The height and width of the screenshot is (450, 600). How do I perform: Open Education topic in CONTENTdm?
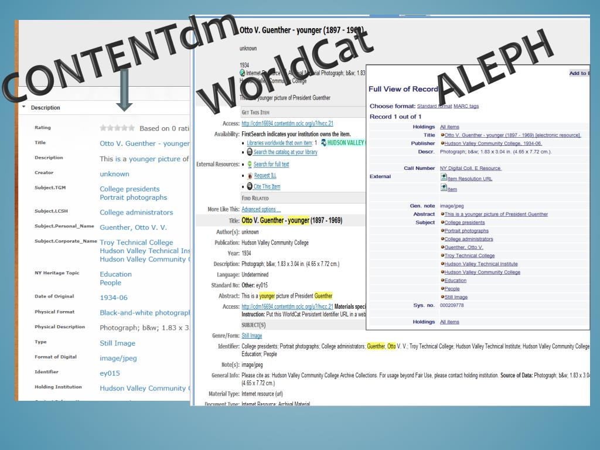pos(115,274)
